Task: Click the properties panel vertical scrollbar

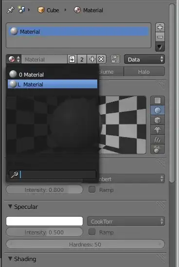Action: [x=172, y=93]
